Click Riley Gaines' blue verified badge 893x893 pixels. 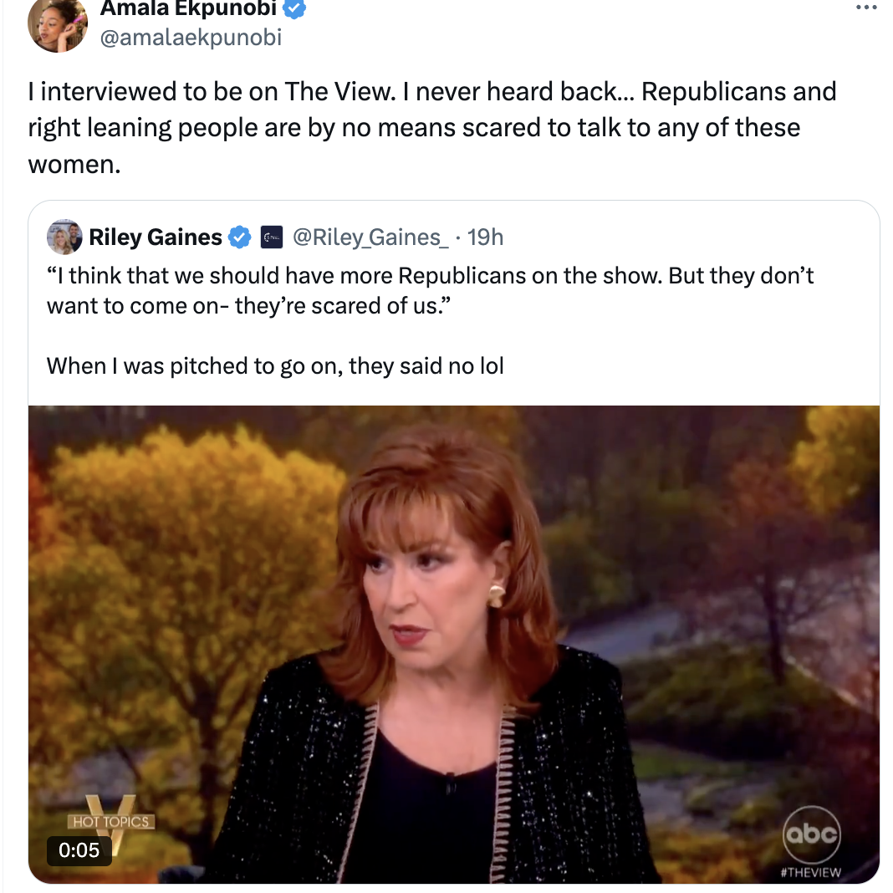click(x=240, y=237)
